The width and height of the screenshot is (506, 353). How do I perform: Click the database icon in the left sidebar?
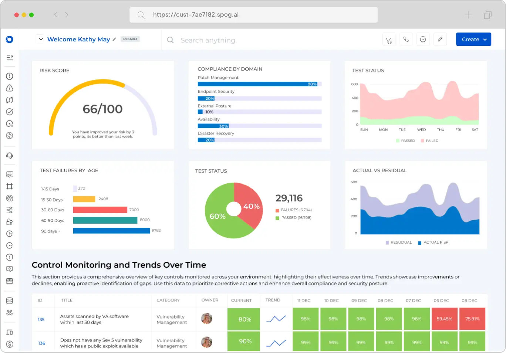click(9, 301)
